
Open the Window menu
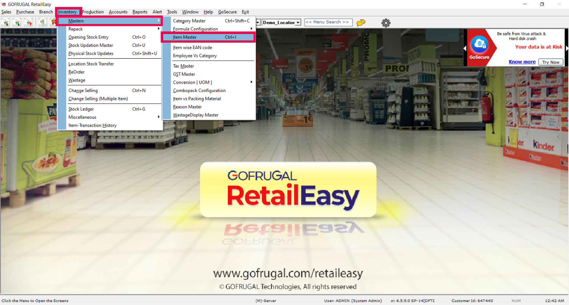click(190, 12)
